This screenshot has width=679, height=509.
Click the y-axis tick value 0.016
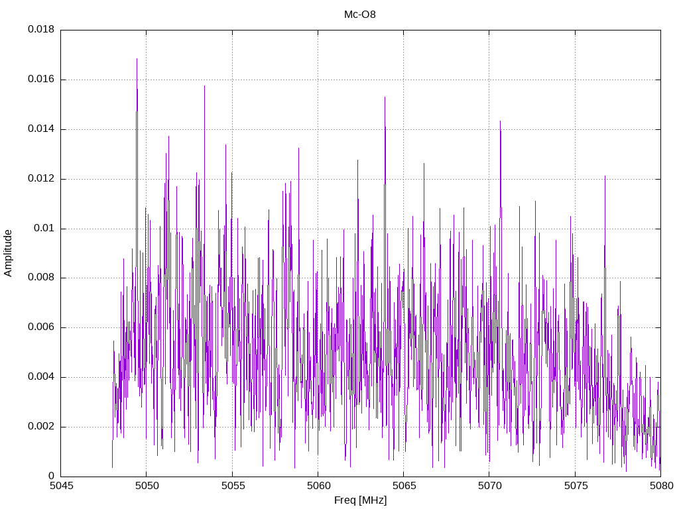tap(41, 80)
